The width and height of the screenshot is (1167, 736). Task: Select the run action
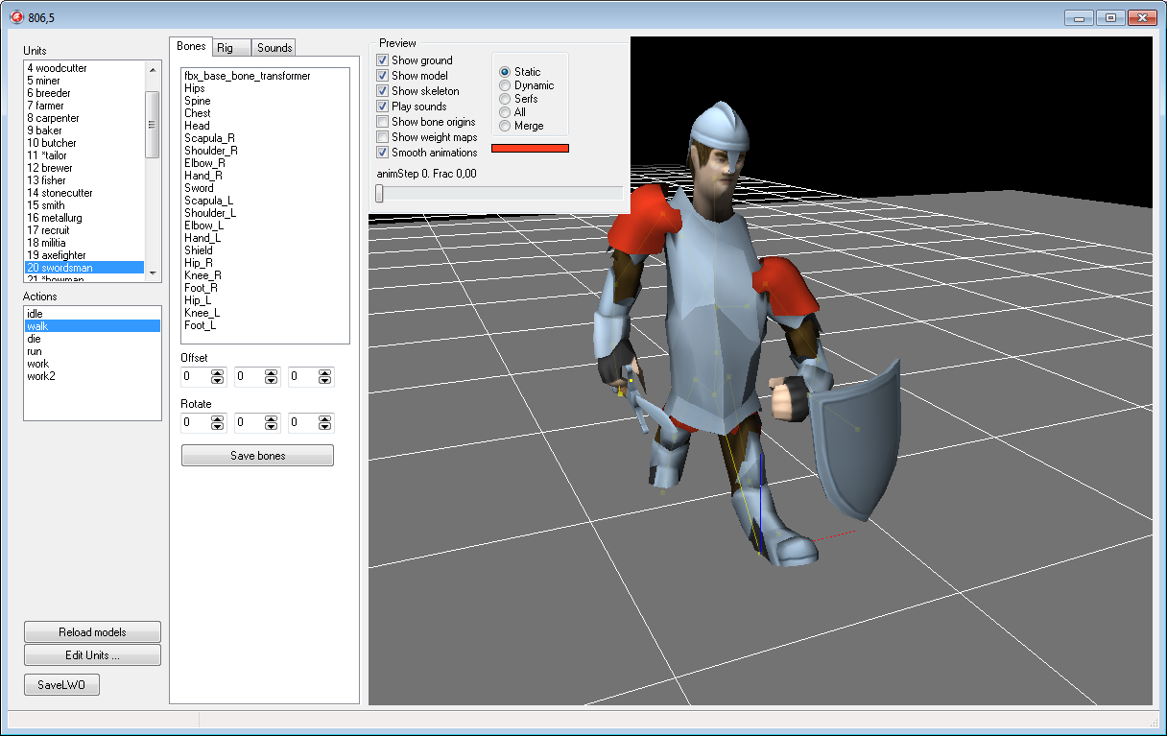92,351
